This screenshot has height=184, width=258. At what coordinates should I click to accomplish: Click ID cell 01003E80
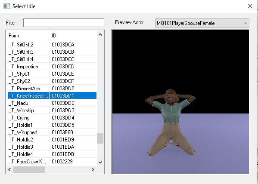[x=62, y=132]
